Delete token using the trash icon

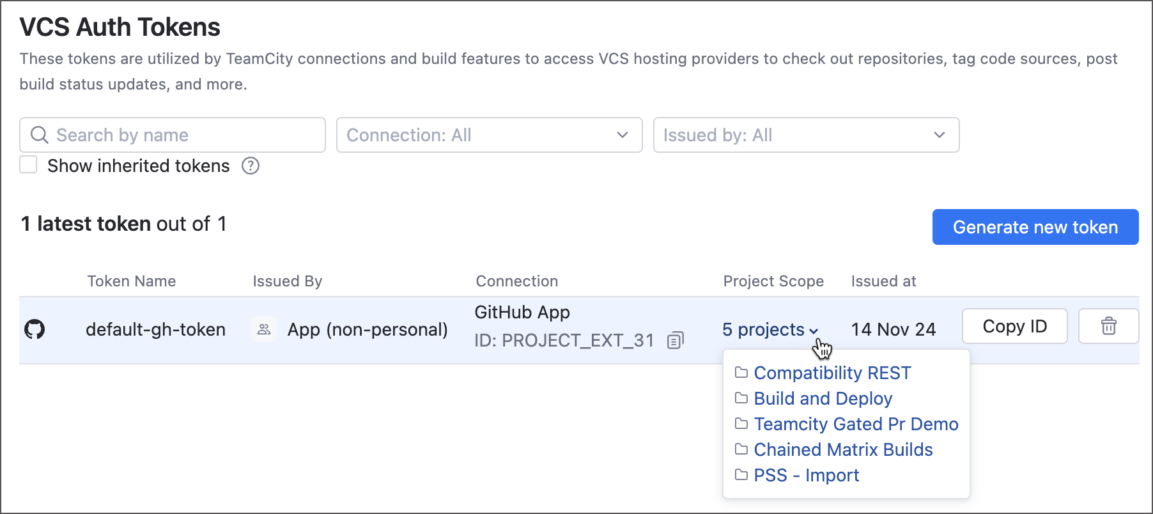click(x=1108, y=326)
